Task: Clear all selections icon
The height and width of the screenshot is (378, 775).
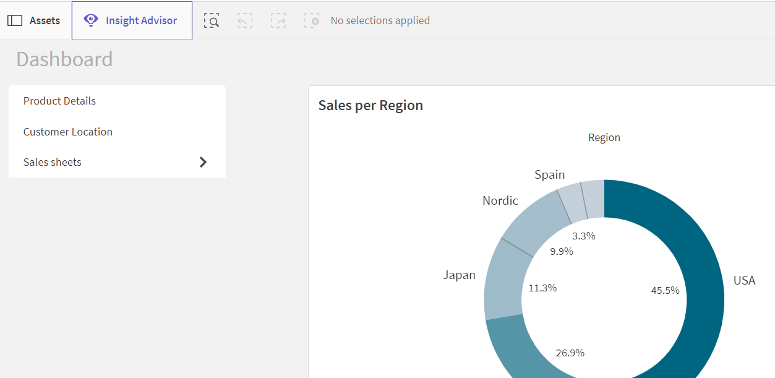Action: click(312, 20)
